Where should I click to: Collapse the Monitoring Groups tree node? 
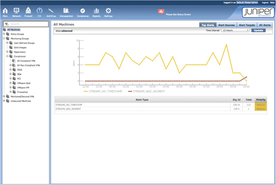[x=4, y=38]
